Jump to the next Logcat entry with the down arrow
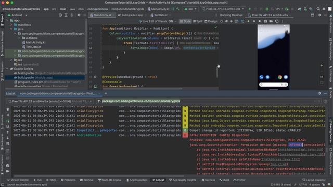The height and width of the screenshot is (187, 333). tap(8, 138)
